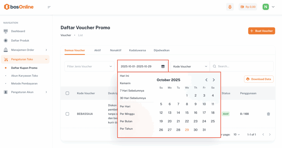Click the Rp 0.00 wallet balance
This screenshot has width=282, height=148.
tap(248, 7)
